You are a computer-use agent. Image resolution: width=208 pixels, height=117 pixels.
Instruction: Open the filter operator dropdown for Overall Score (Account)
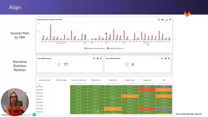pos(72,84)
